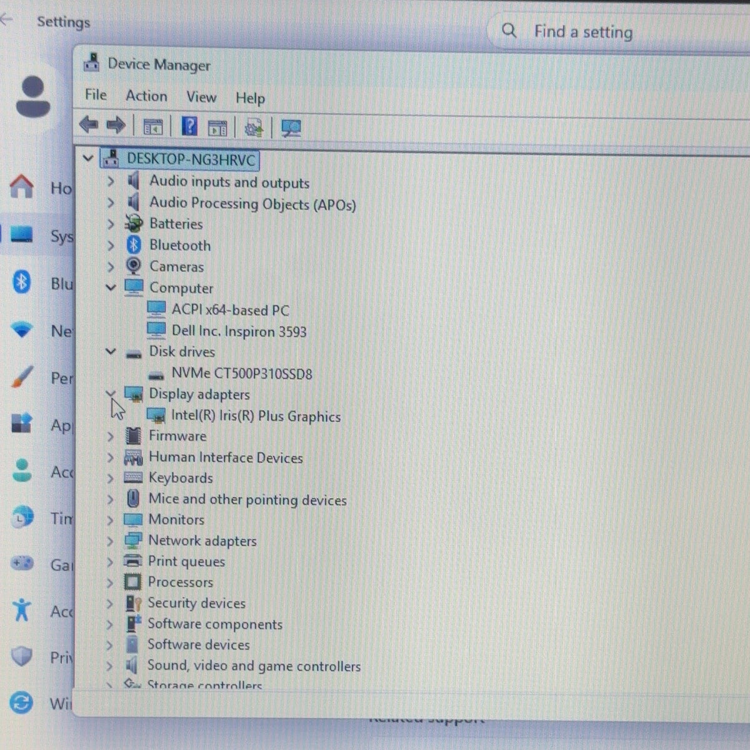750x750 pixels.
Task: Click the Scan for hardware changes monitor icon
Action: (291, 129)
